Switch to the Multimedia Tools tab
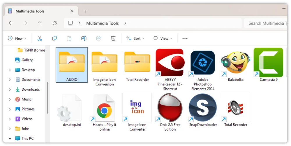This screenshot has height=146, width=291. pyautogui.click(x=41, y=11)
